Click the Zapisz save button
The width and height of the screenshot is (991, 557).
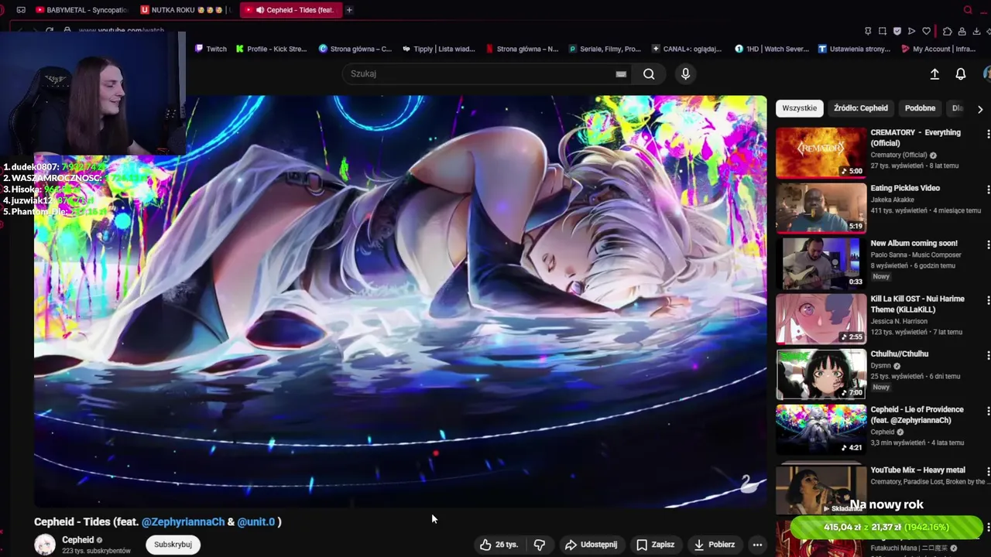coord(655,545)
